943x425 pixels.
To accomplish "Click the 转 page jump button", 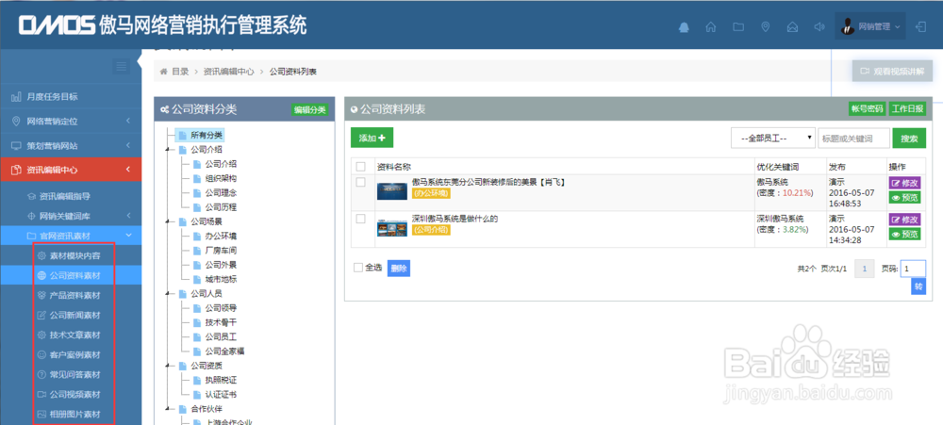I will pyautogui.click(x=918, y=286).
